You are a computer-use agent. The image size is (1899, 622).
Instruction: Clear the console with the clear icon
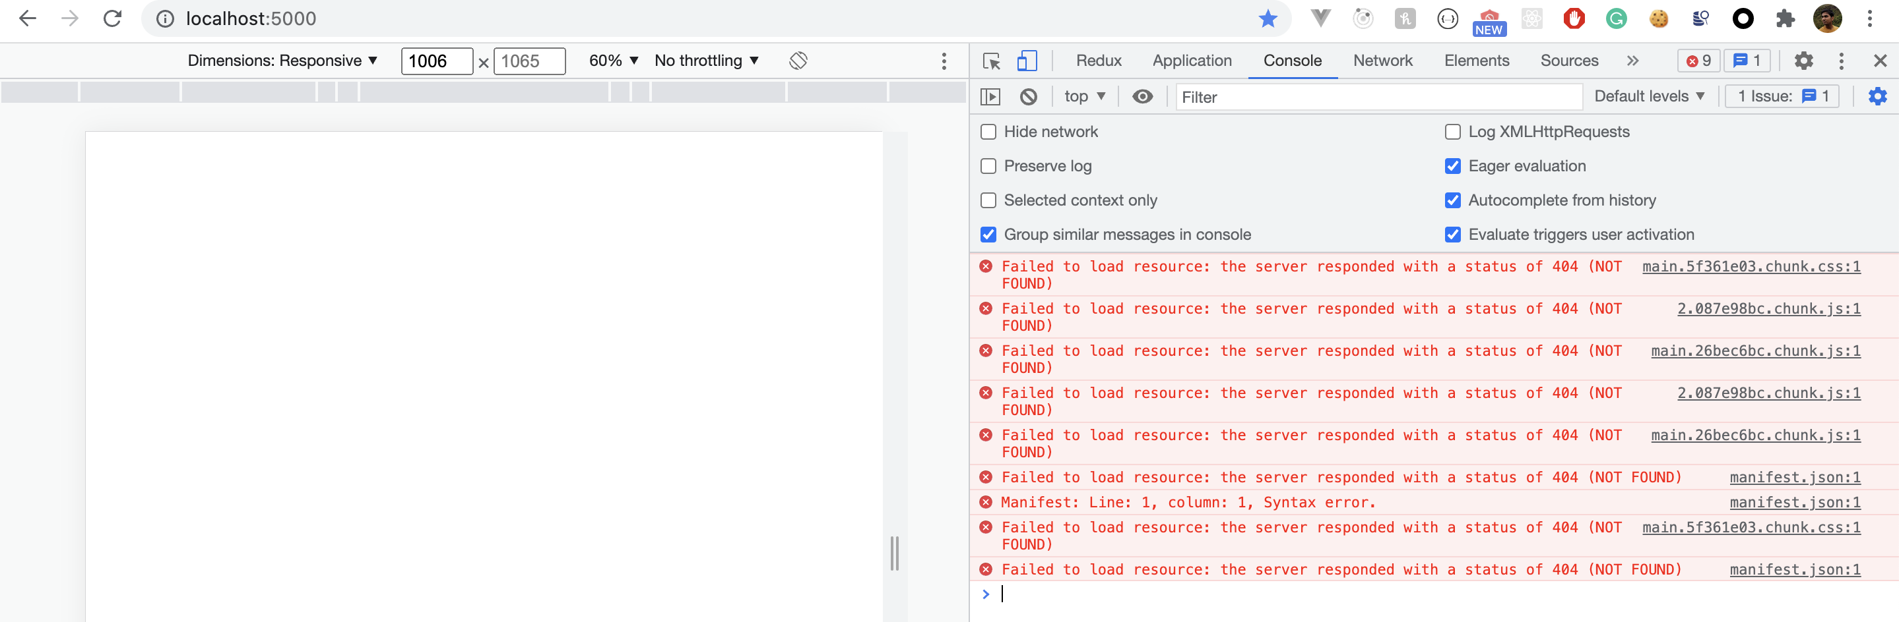click(1029, 96)
